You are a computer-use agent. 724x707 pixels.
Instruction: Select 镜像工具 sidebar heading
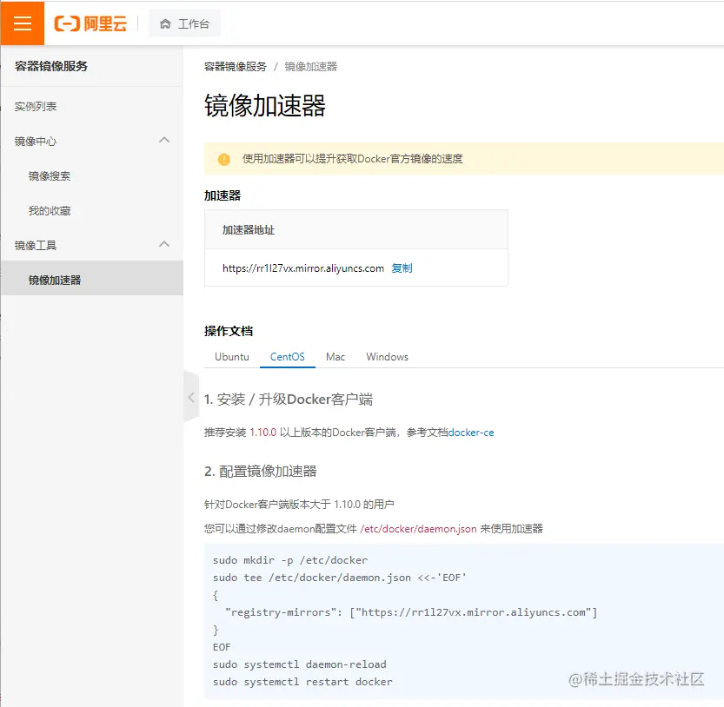(36, 246)
